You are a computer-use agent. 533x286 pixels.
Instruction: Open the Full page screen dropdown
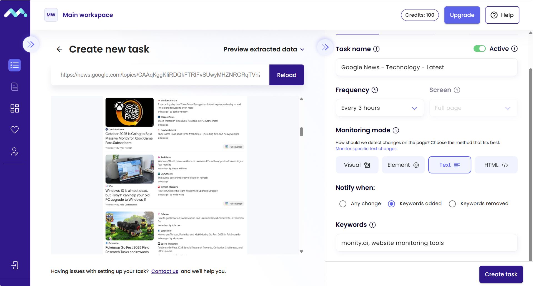click(473, 108)
